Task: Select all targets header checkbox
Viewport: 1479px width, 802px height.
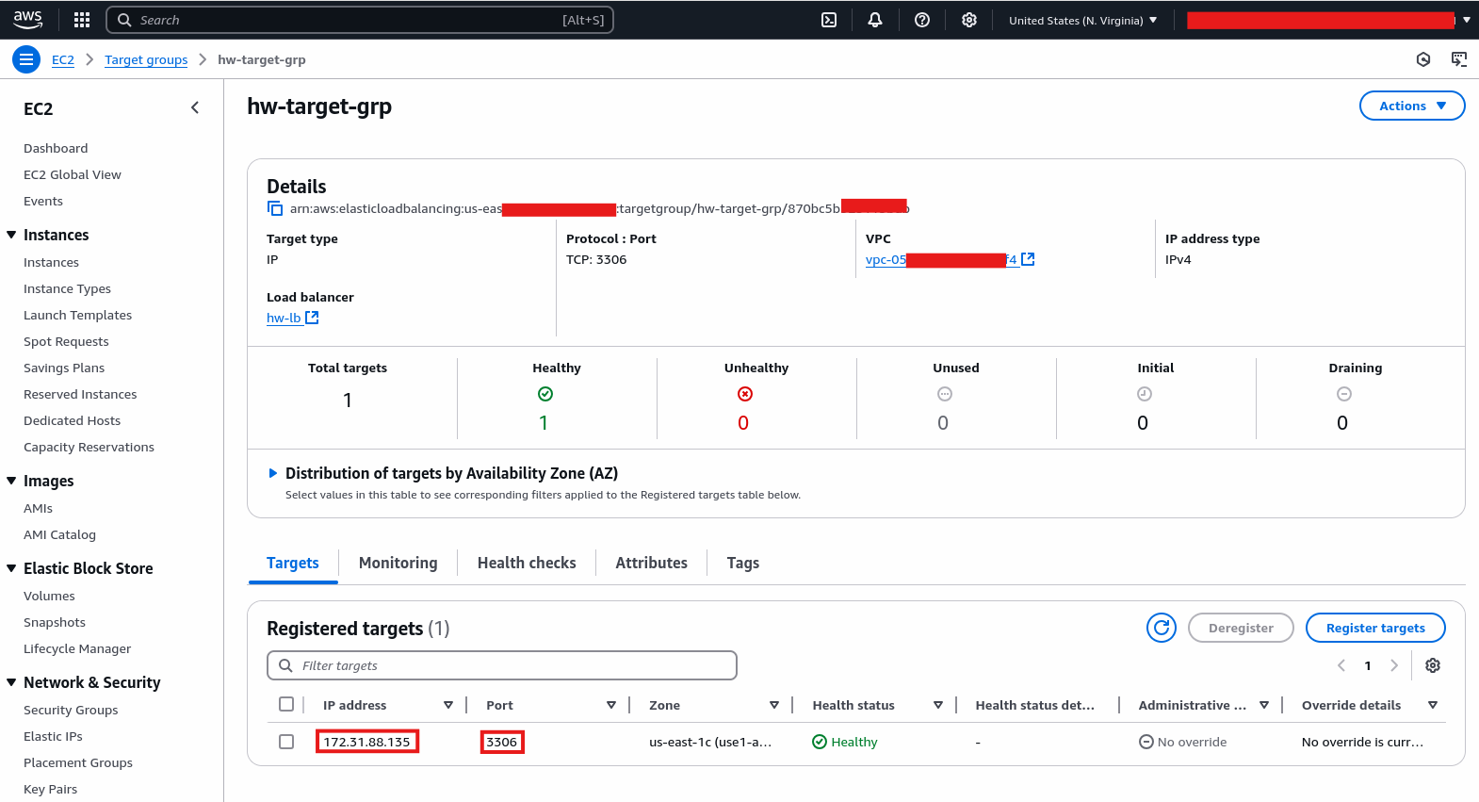Action: [286, 704]
